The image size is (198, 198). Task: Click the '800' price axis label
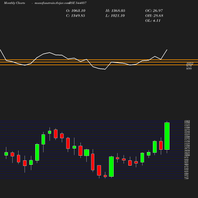pyautogui.click(x=187, y=174)
